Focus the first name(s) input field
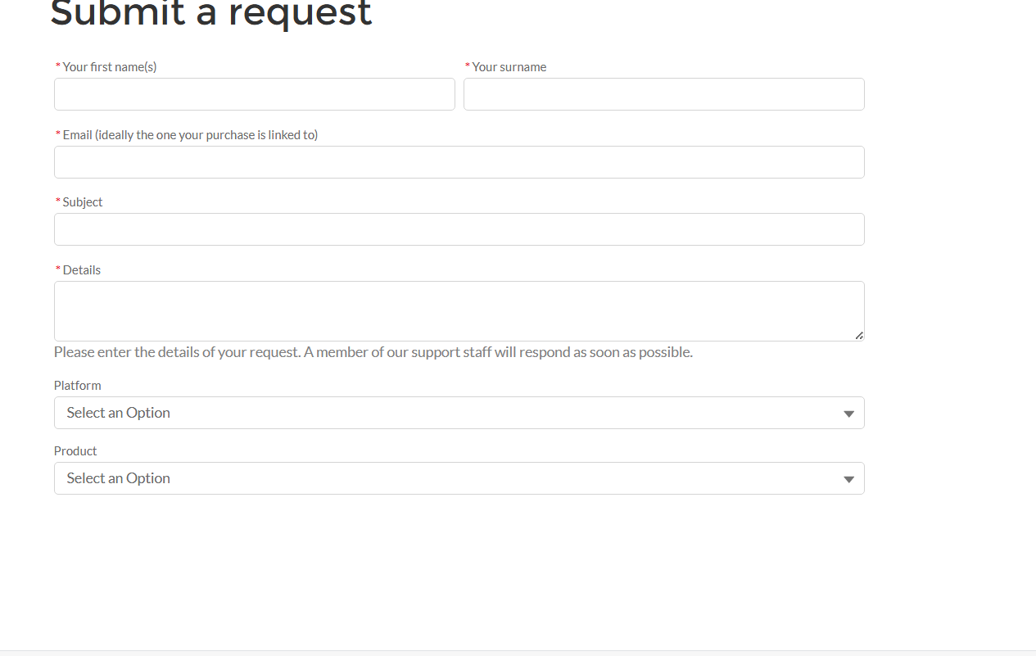Image resolution: width=1036 pixels, height=656 pixels. pos(254,94)
